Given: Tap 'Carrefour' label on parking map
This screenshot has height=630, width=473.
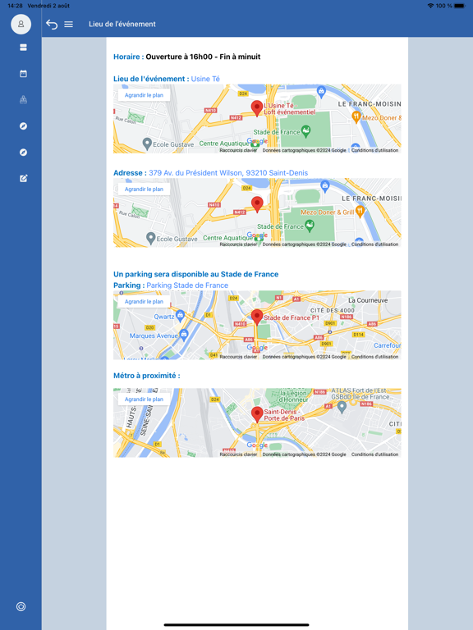Looking at the screenshot, I should (x=388, y=345).
